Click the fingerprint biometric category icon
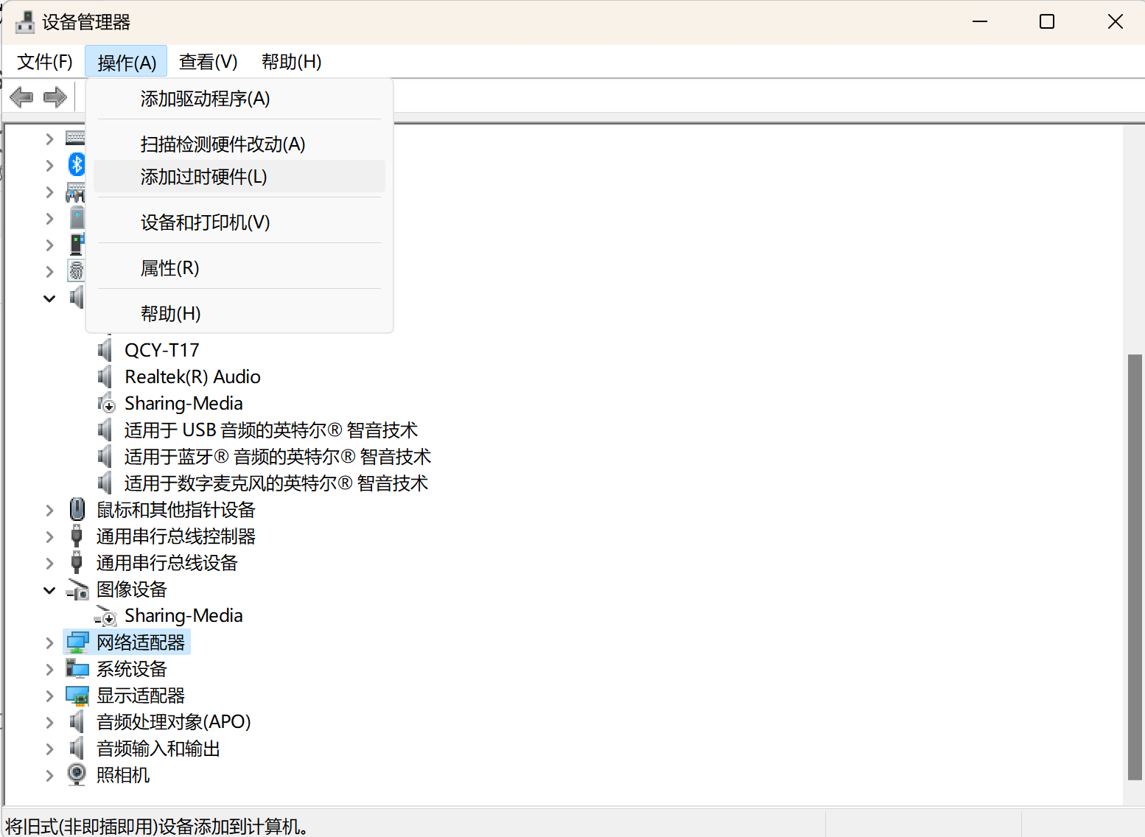 77,270
